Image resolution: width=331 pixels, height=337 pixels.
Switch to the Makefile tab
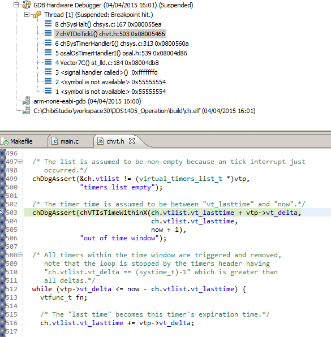[x=22, y=141]
